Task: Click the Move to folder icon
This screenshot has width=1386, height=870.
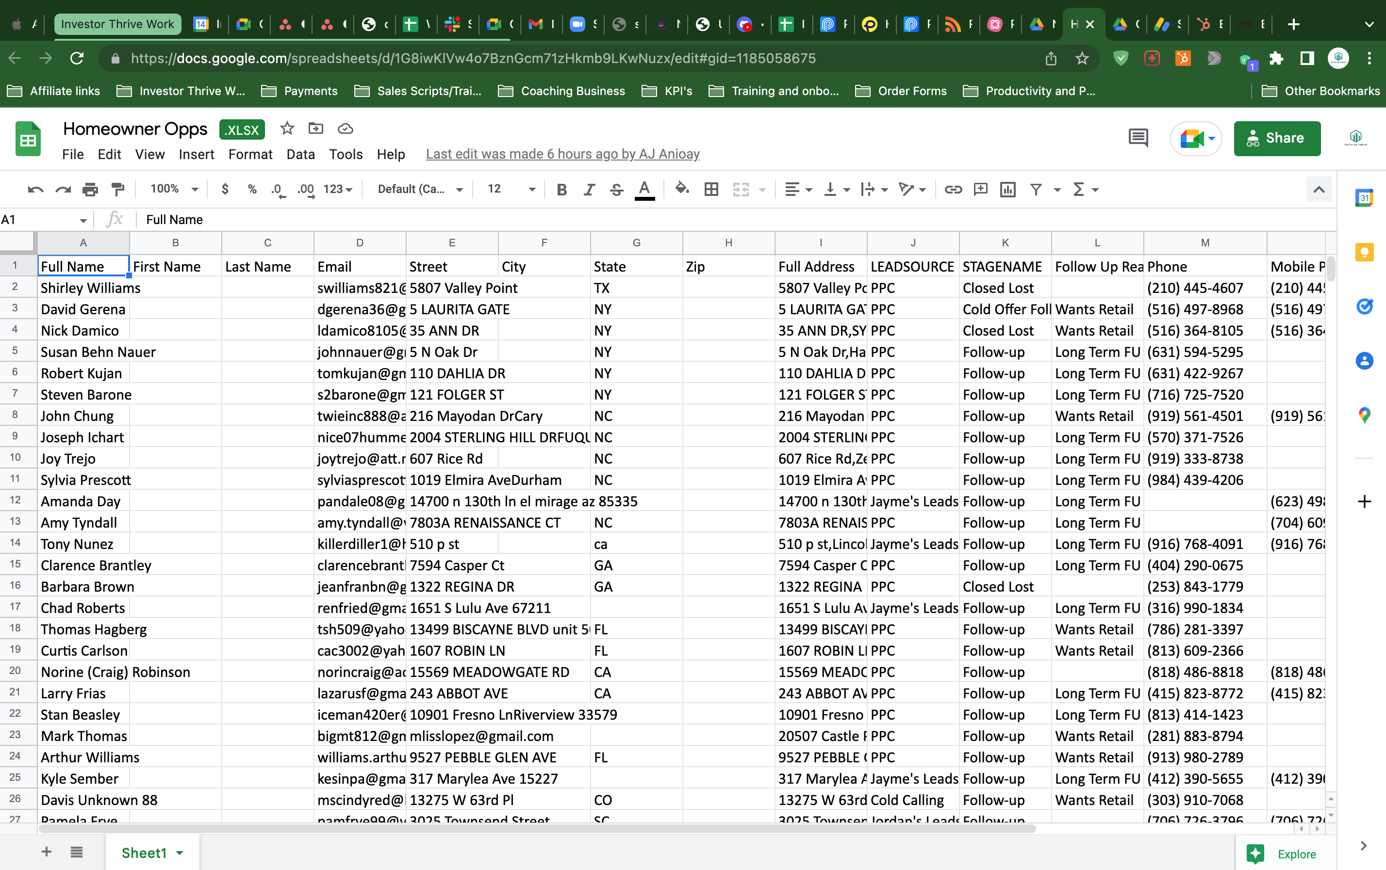Action: pos(316,128)
